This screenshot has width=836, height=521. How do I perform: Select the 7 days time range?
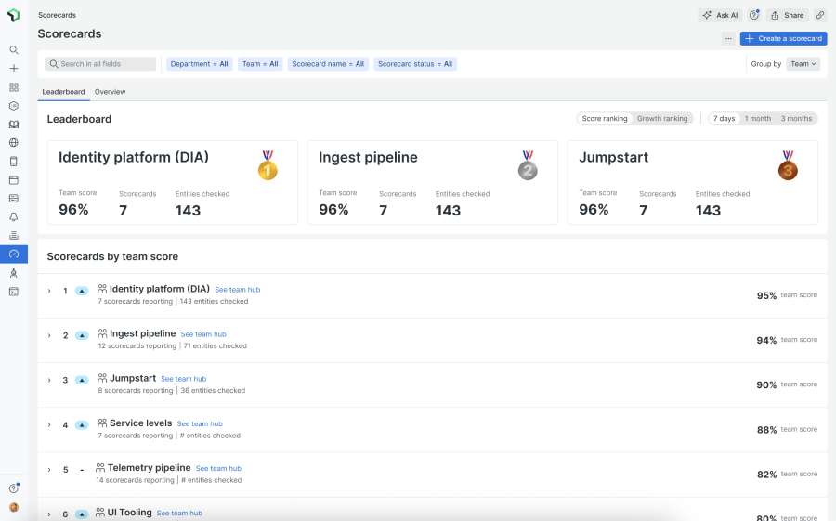point(724,118)
